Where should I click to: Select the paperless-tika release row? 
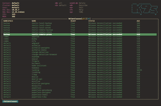[80, 97]
